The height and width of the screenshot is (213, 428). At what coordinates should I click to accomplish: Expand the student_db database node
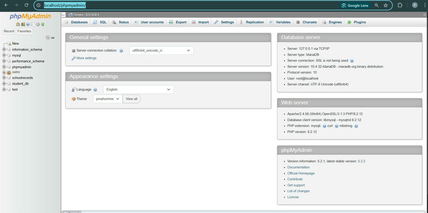4,83
